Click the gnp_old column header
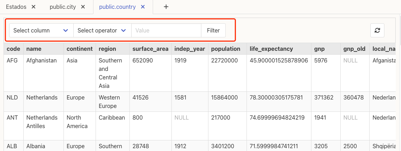This screenshot has height=151, width=401. pos(355,49)
